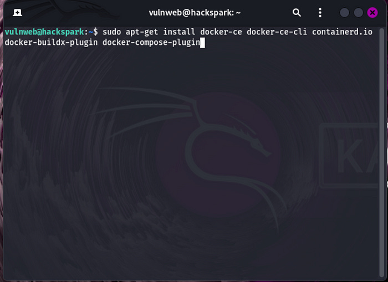Click apt-get in the command line

click(142, 32)
